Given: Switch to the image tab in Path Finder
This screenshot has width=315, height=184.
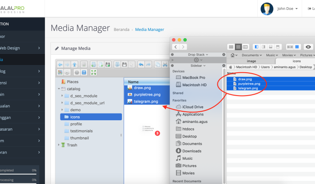Looking at the screenshot, I should [x=251, y=61].
